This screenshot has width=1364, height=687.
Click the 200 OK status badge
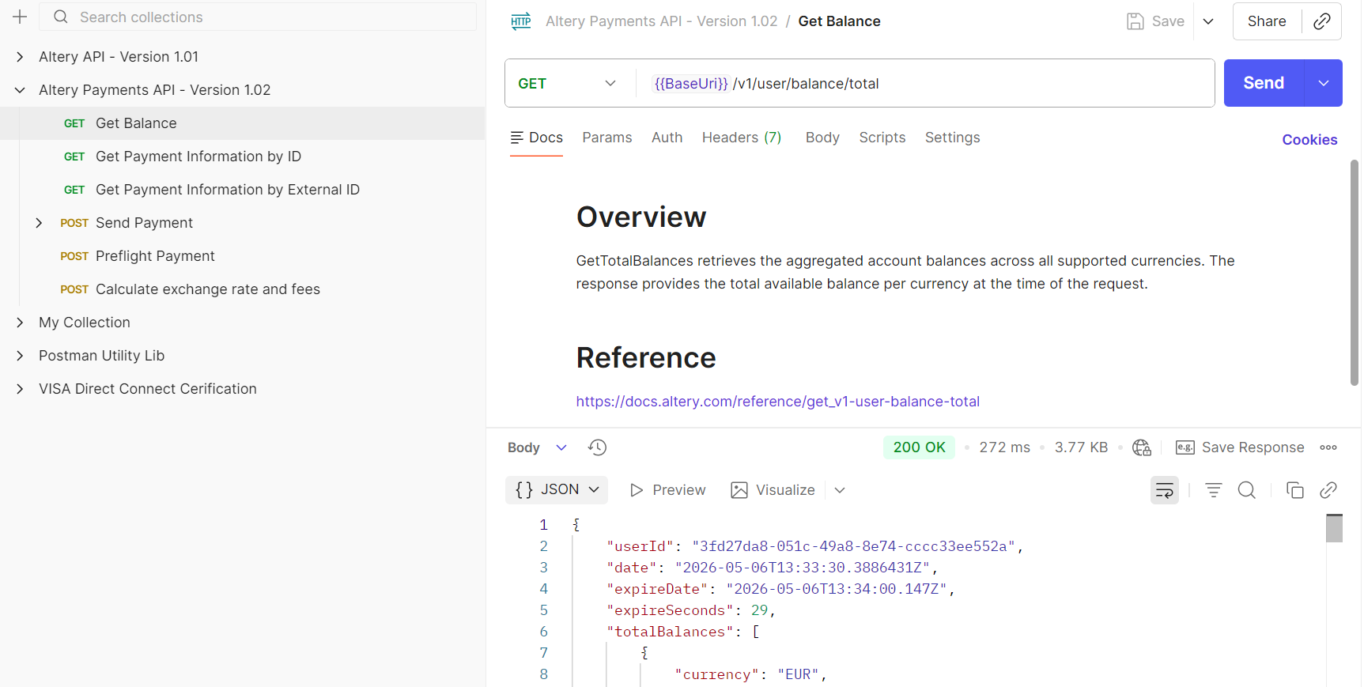point(919,447)
